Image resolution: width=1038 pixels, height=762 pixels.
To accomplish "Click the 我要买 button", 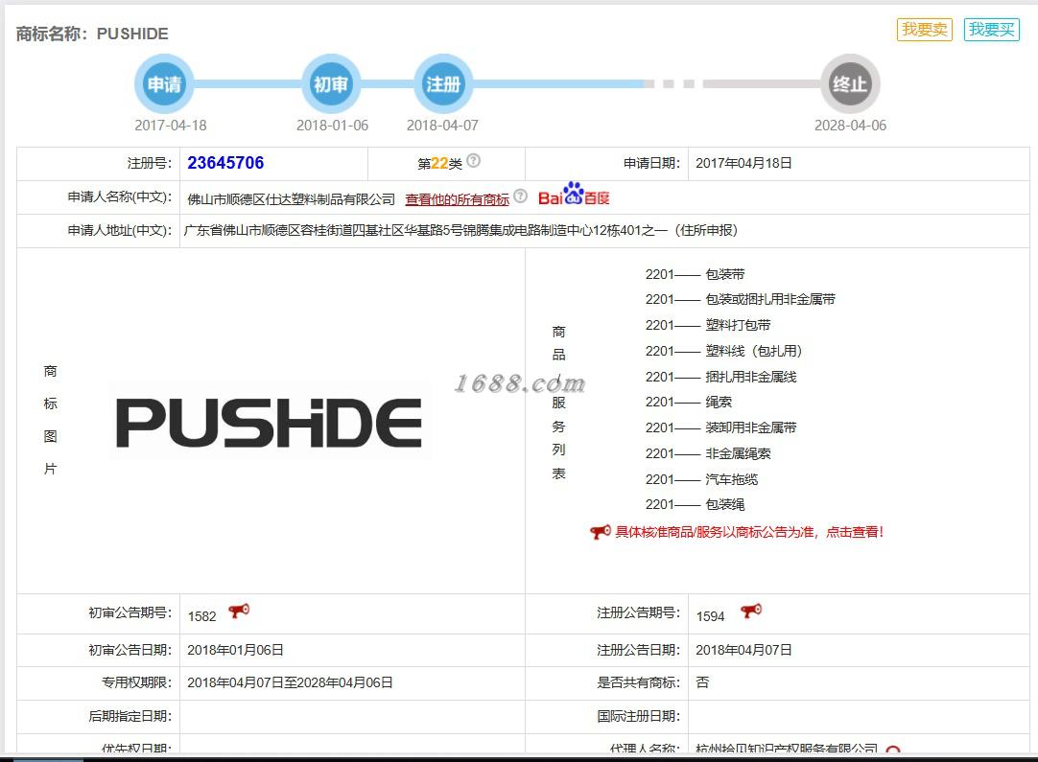I will (991, 30).
